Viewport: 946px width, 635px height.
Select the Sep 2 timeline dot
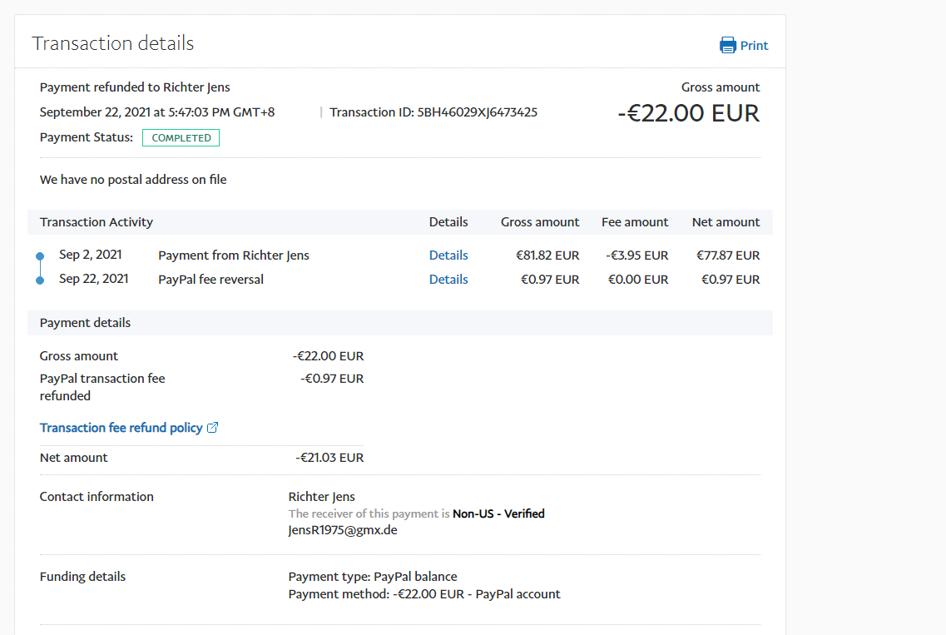40,256
